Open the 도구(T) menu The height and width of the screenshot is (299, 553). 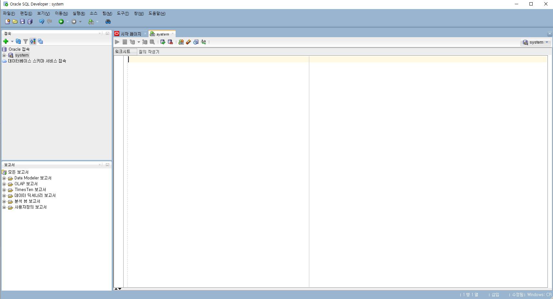point(123,13)
